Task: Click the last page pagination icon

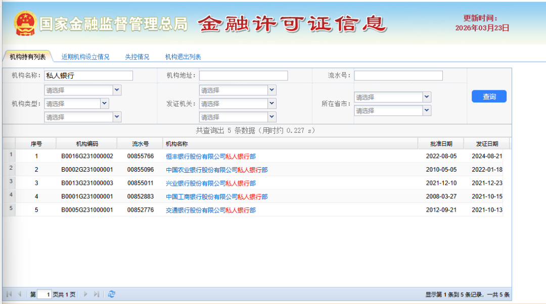Action: pos(97,294)
